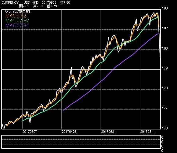Click the 7.83 price axis label
177x153 pixels.
coord(164,8)
